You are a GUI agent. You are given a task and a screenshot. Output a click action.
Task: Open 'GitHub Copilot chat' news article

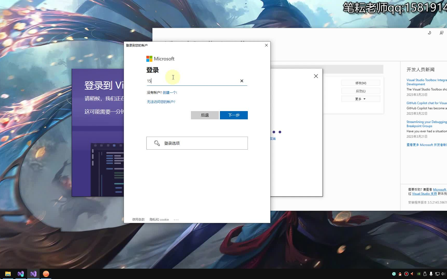click(427, 103)
